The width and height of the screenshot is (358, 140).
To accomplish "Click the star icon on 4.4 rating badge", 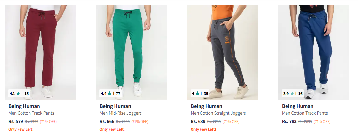I will (110, 94).
